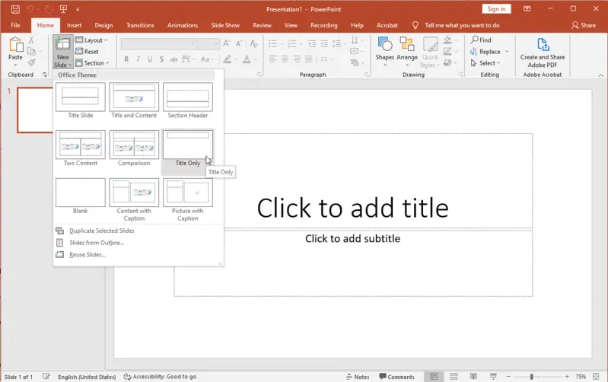Image resolution: width=608 pixels, height=382 pixels.
Task: Open the Select dropdown
Action: point(485,63)
